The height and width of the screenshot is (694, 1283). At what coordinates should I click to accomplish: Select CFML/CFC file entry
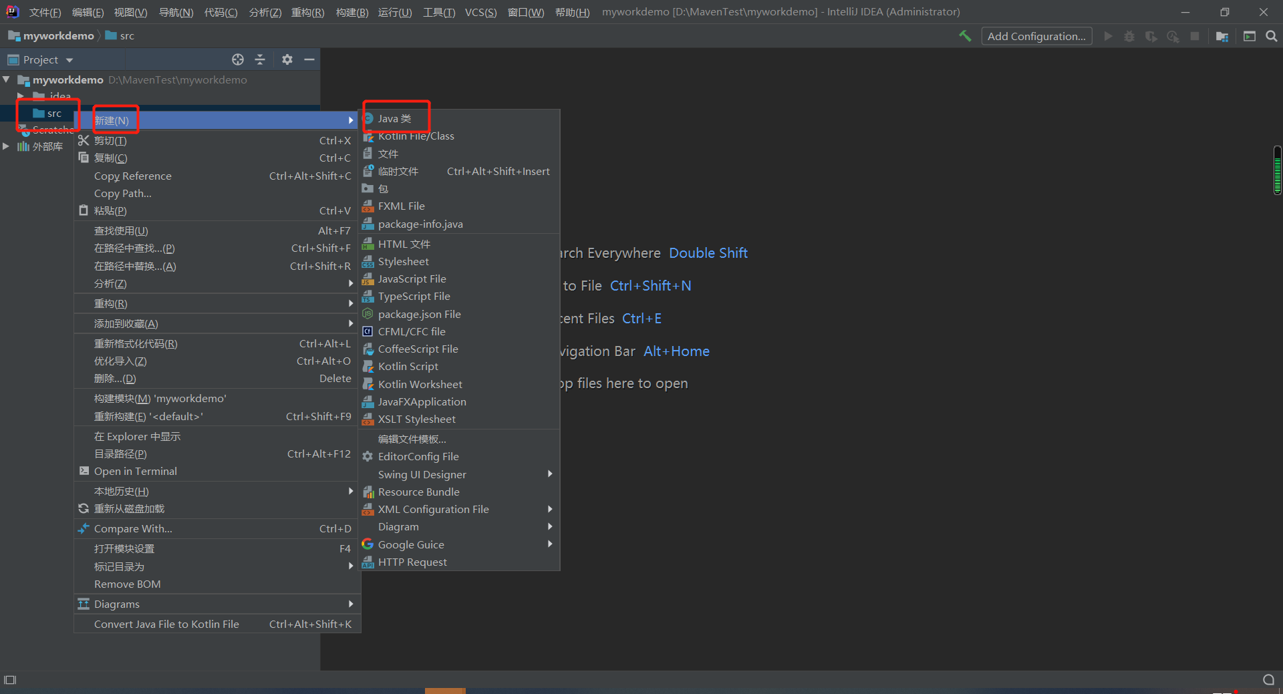click(460, 332)
